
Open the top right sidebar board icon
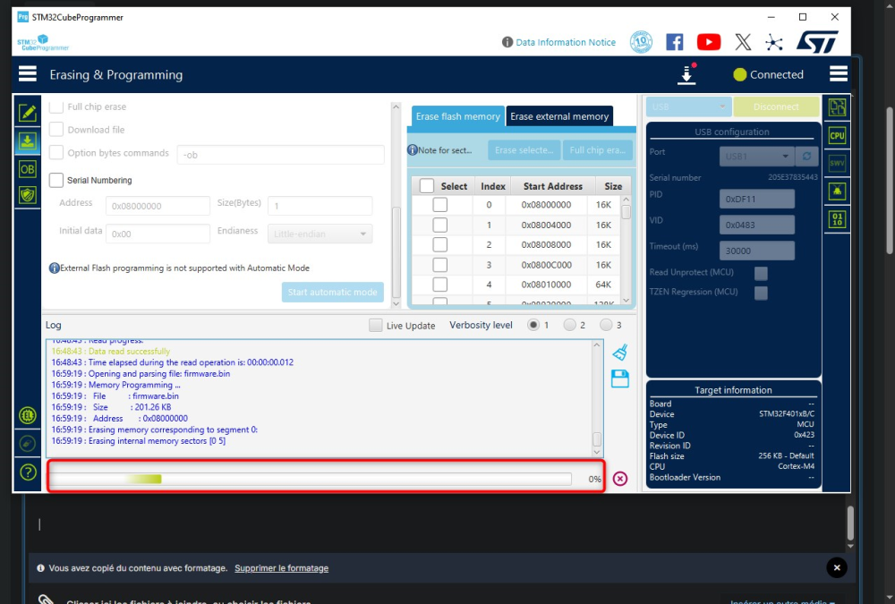click(837, 107)
